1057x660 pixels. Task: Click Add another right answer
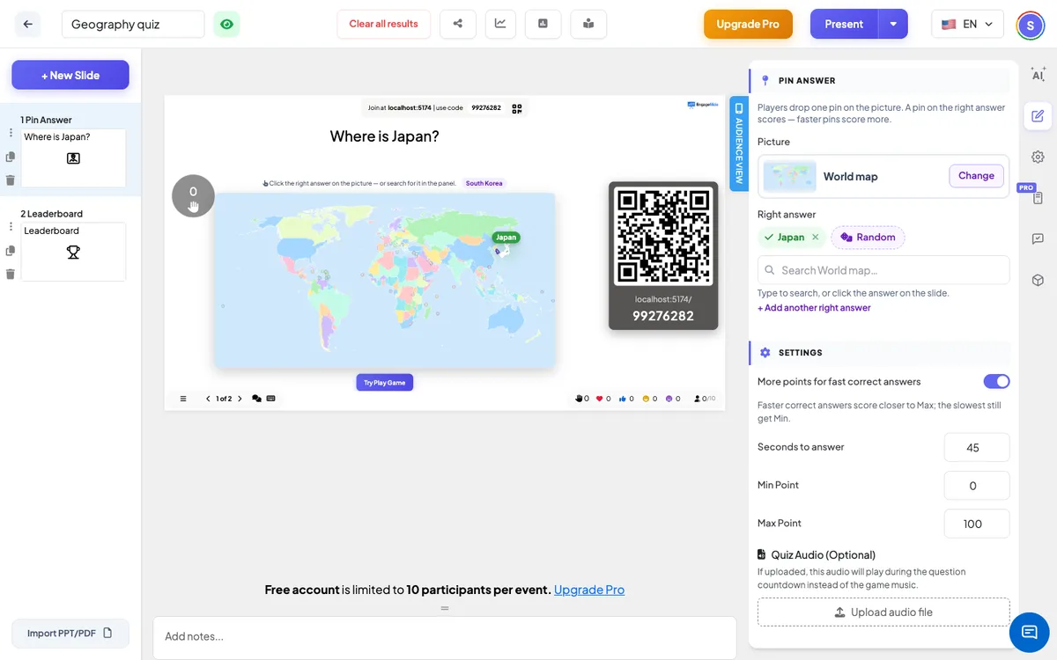(x=814, y=308)
